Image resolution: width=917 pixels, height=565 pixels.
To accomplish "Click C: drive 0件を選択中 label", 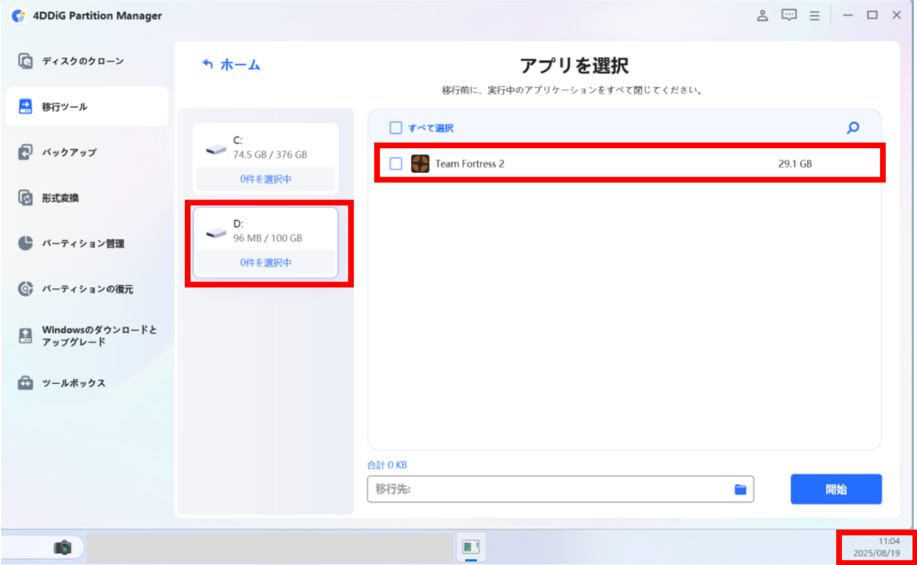I will pos(266,179).
